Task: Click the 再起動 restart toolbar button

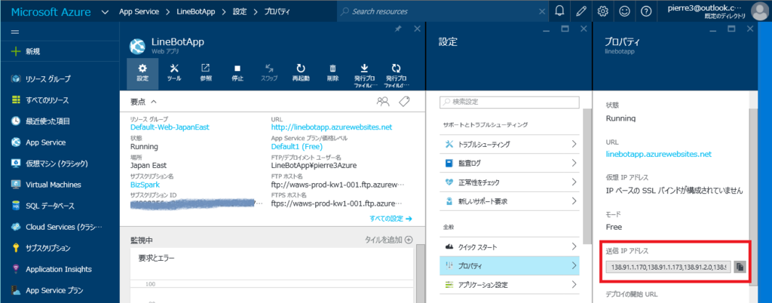Action: point(301,73)
